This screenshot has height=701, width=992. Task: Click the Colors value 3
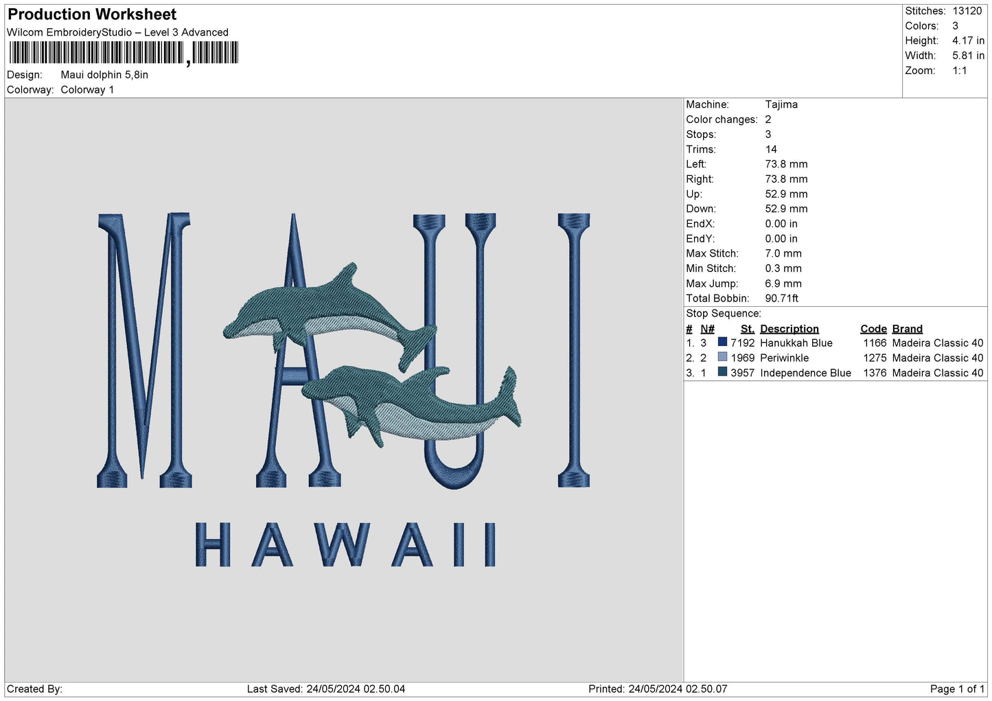pos(955,26)
